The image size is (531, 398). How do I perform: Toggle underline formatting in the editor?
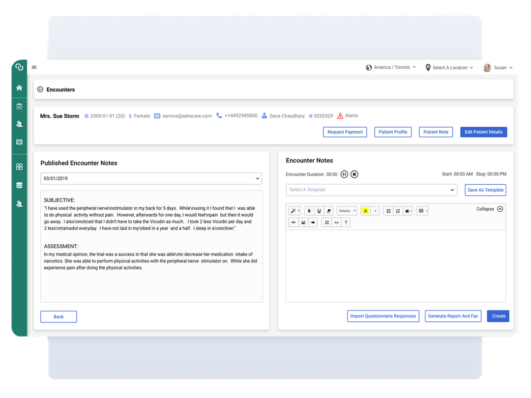coord(319,210)
